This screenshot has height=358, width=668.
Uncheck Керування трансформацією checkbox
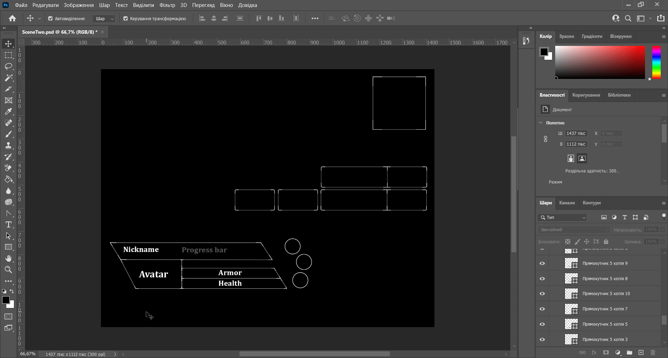[x=126, y=19]
